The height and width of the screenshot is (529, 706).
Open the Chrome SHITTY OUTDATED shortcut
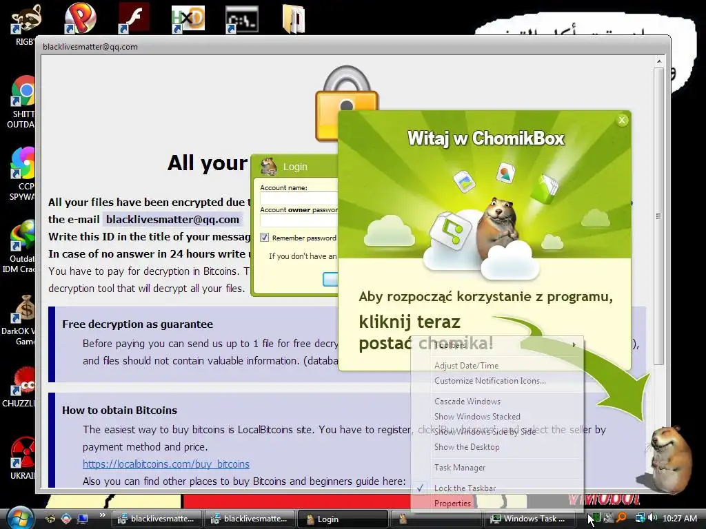pyautogui.click(x=23, y=101)
